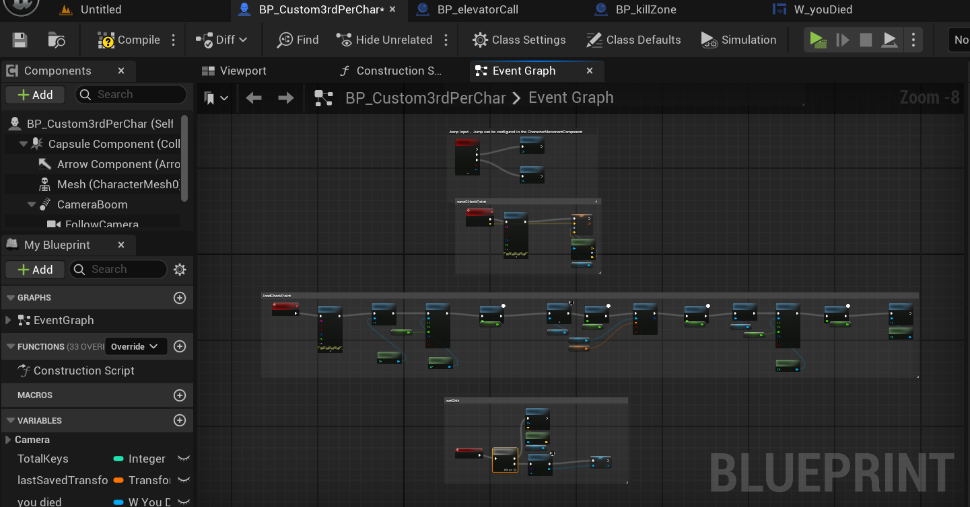Click the Save blueprint icon

(20, 40)
